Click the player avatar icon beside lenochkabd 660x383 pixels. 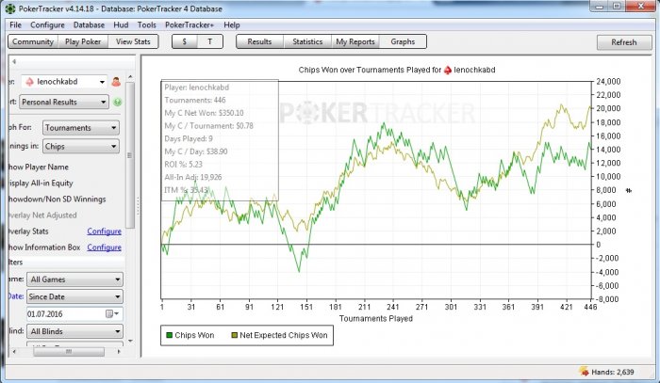click(x=116, y=82)
